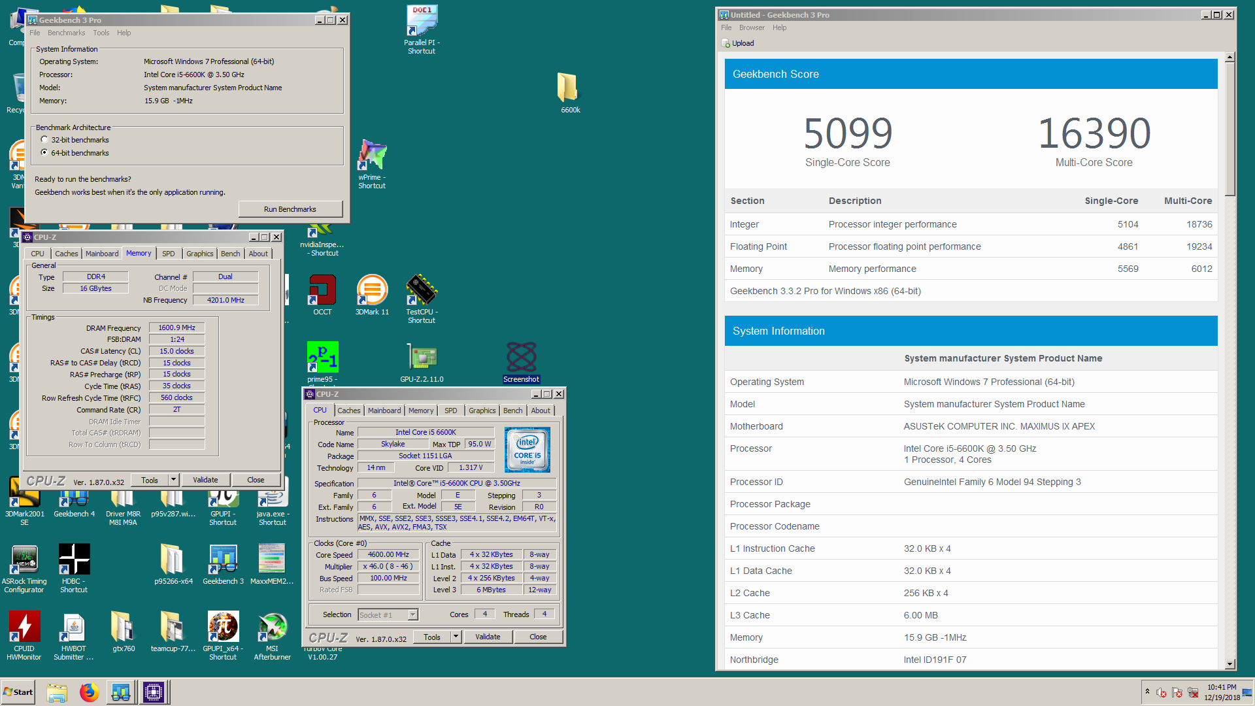Click scroll up arrow in Geekbench results
The height and width of the screenshot is (706, 1255).
(1230, 57)
